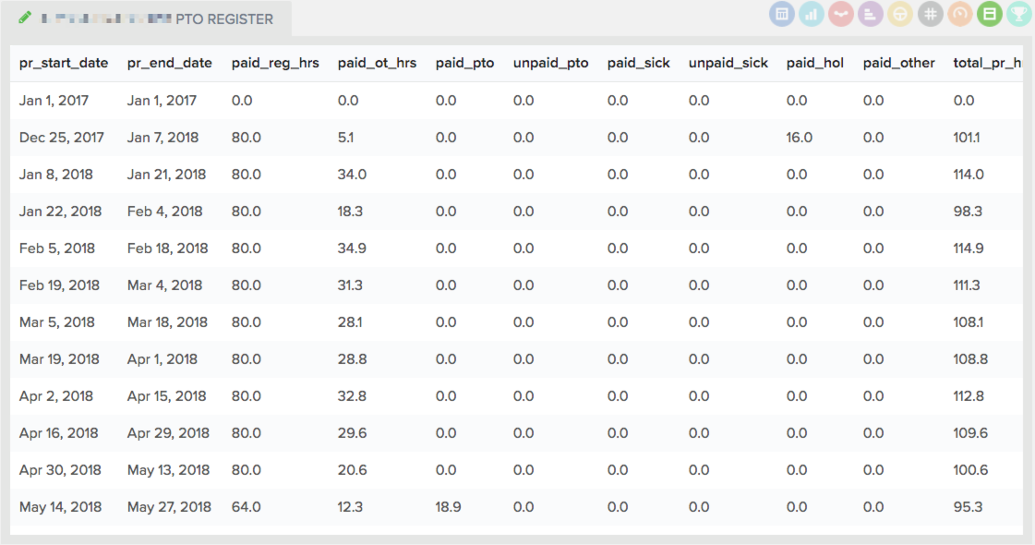Select the blue table chart icon
The height and width of the screenshot is (545, 1035).
pos(781,14)
